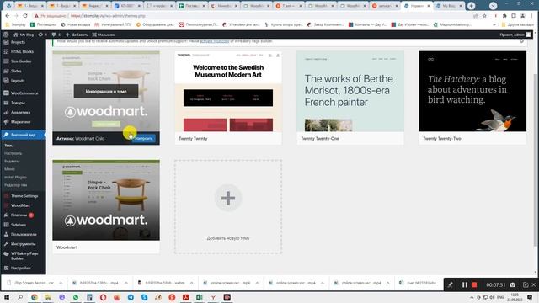Open Chrome from the taskbar
The width and height of the screenshot is (539, 303).
point(35,297)
